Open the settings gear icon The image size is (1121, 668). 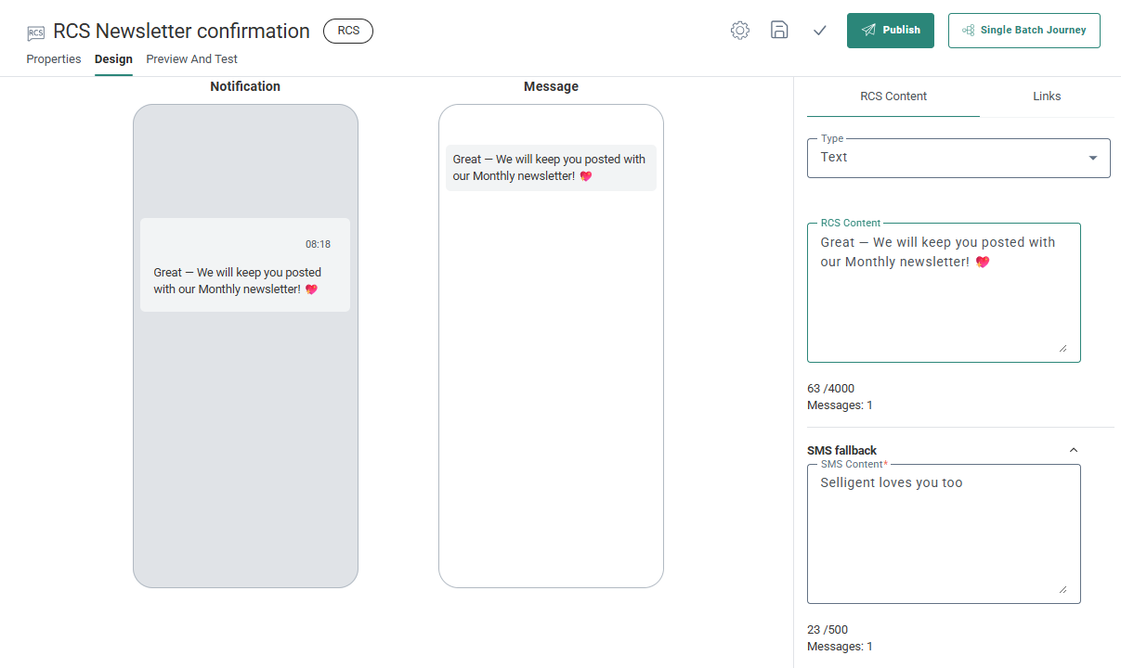pyautogui.click(x=740, y=31)
